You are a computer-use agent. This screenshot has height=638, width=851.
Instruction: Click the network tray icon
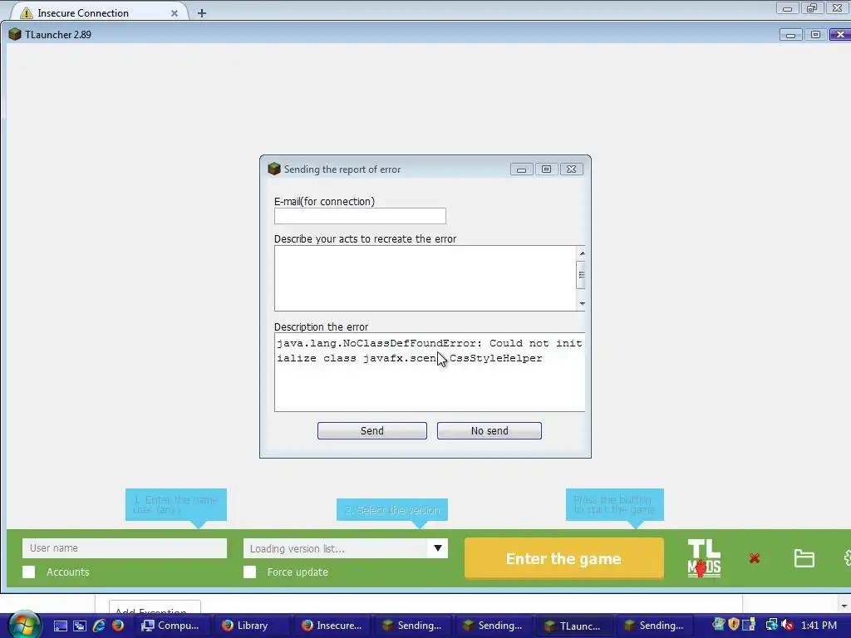pos(772,625)
